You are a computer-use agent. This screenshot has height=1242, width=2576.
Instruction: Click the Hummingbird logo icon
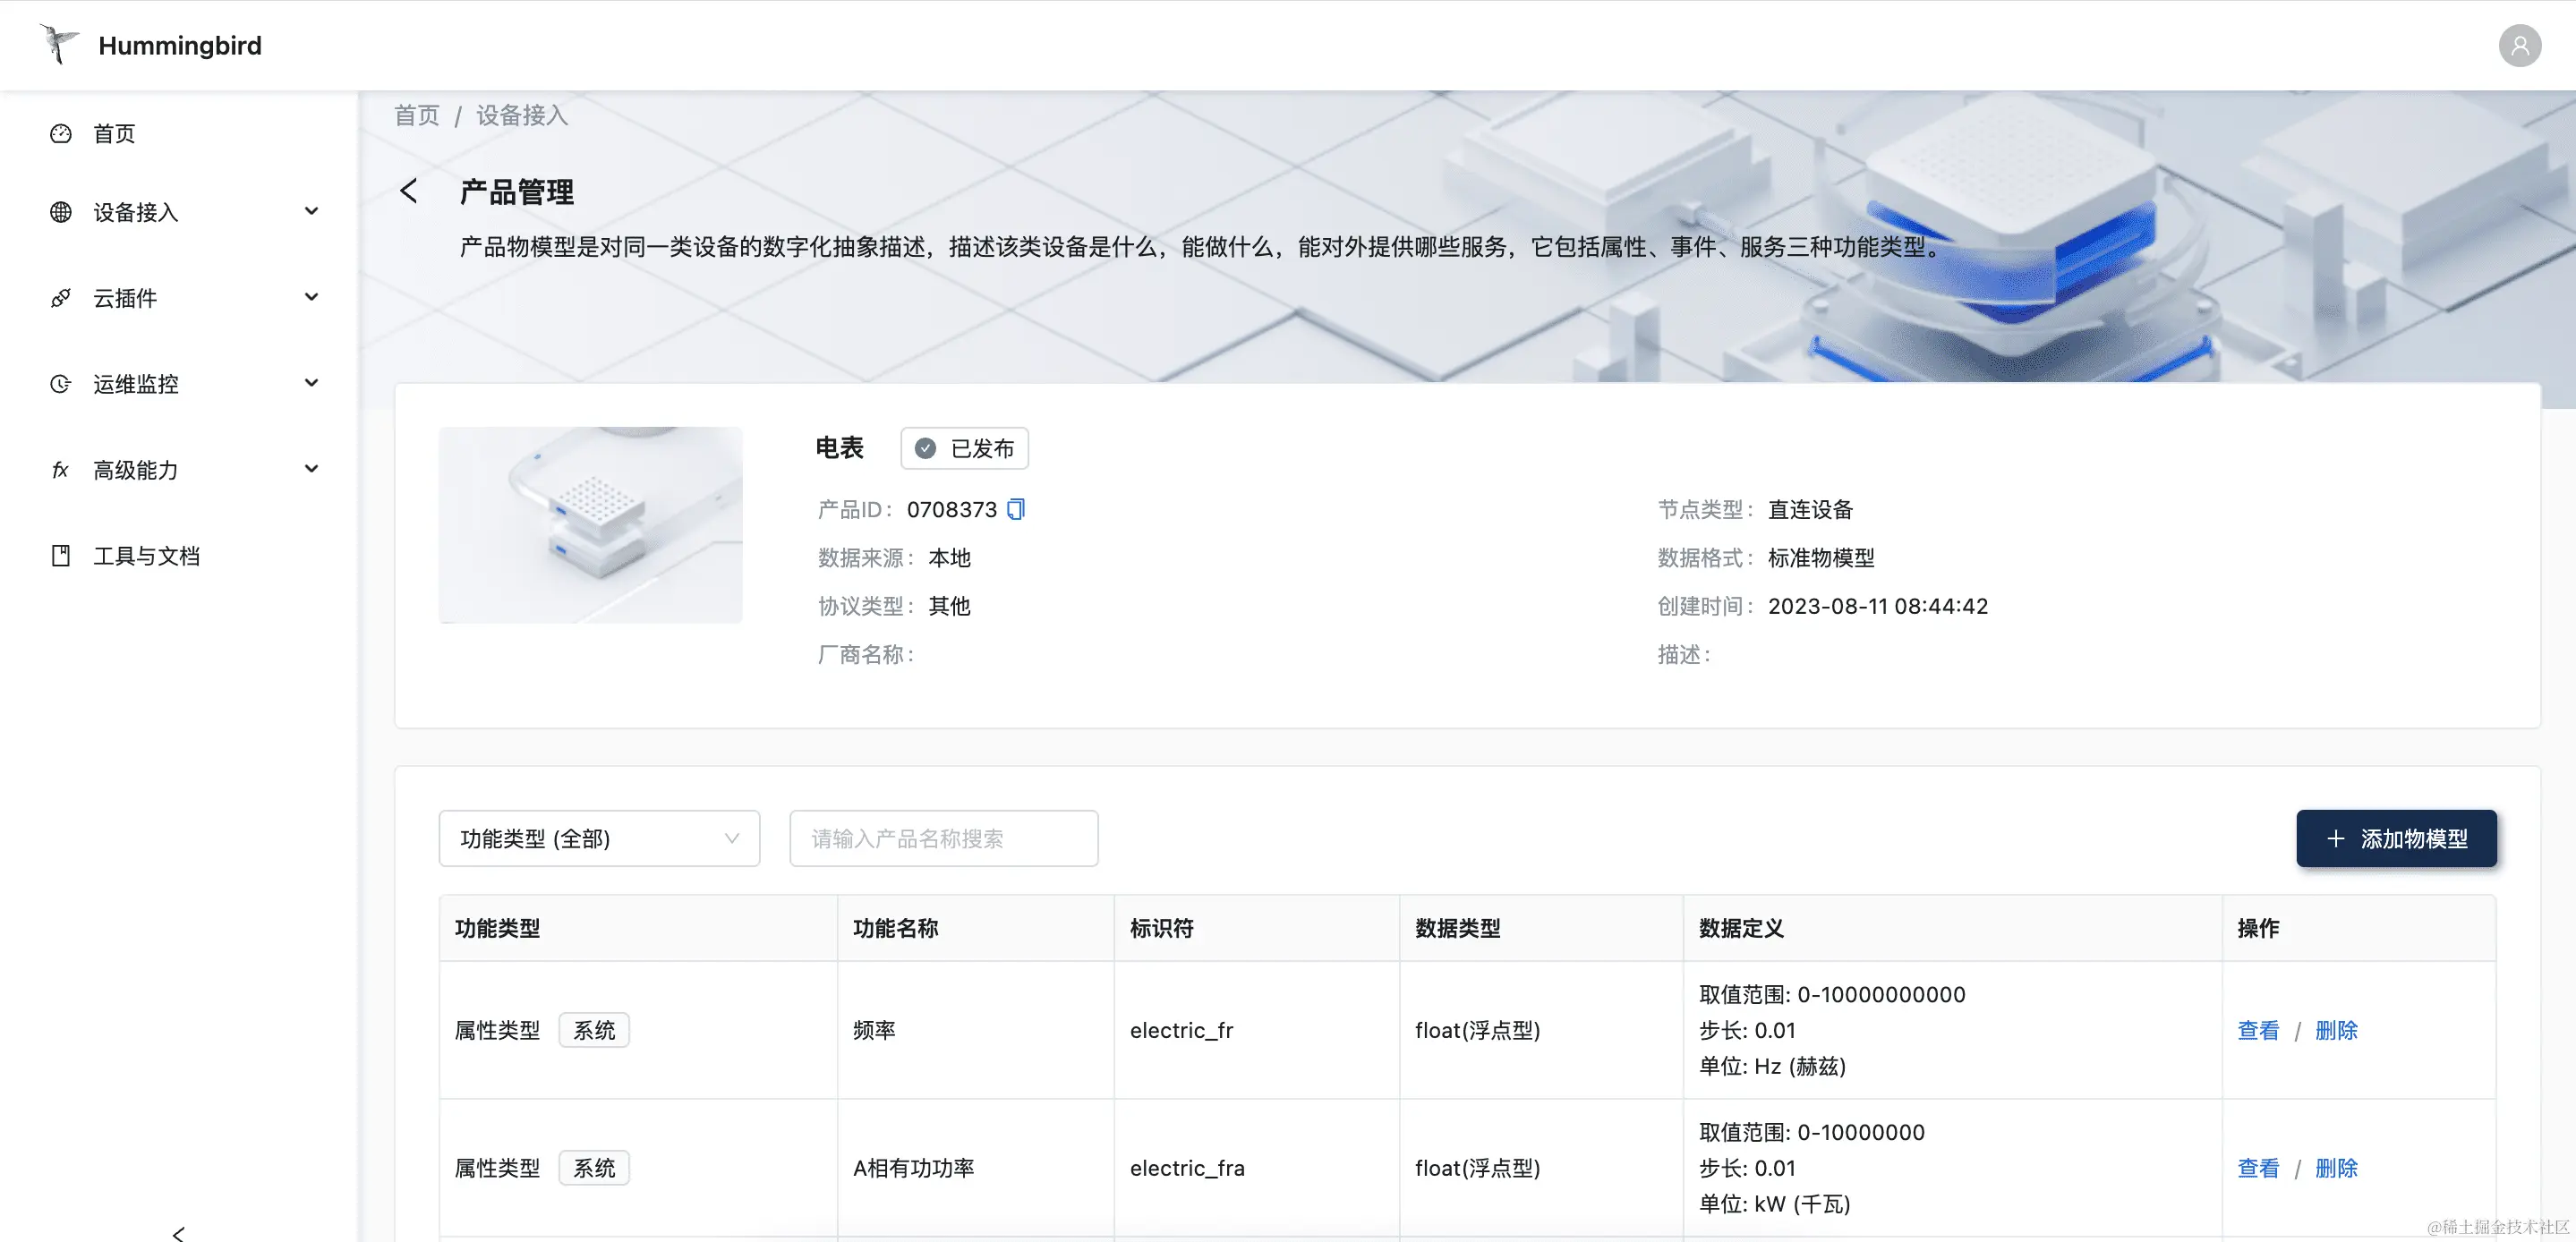coord(59,44)
